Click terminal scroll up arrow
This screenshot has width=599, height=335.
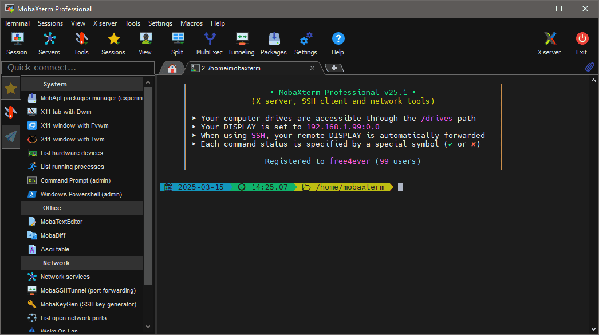[x=593, y=80]
